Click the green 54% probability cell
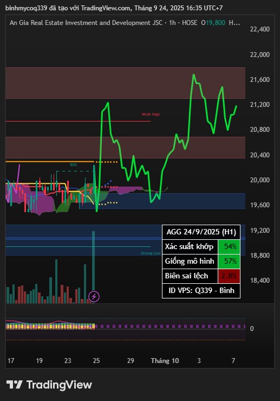This screenshot has height=401, width=280. (229, 247)
